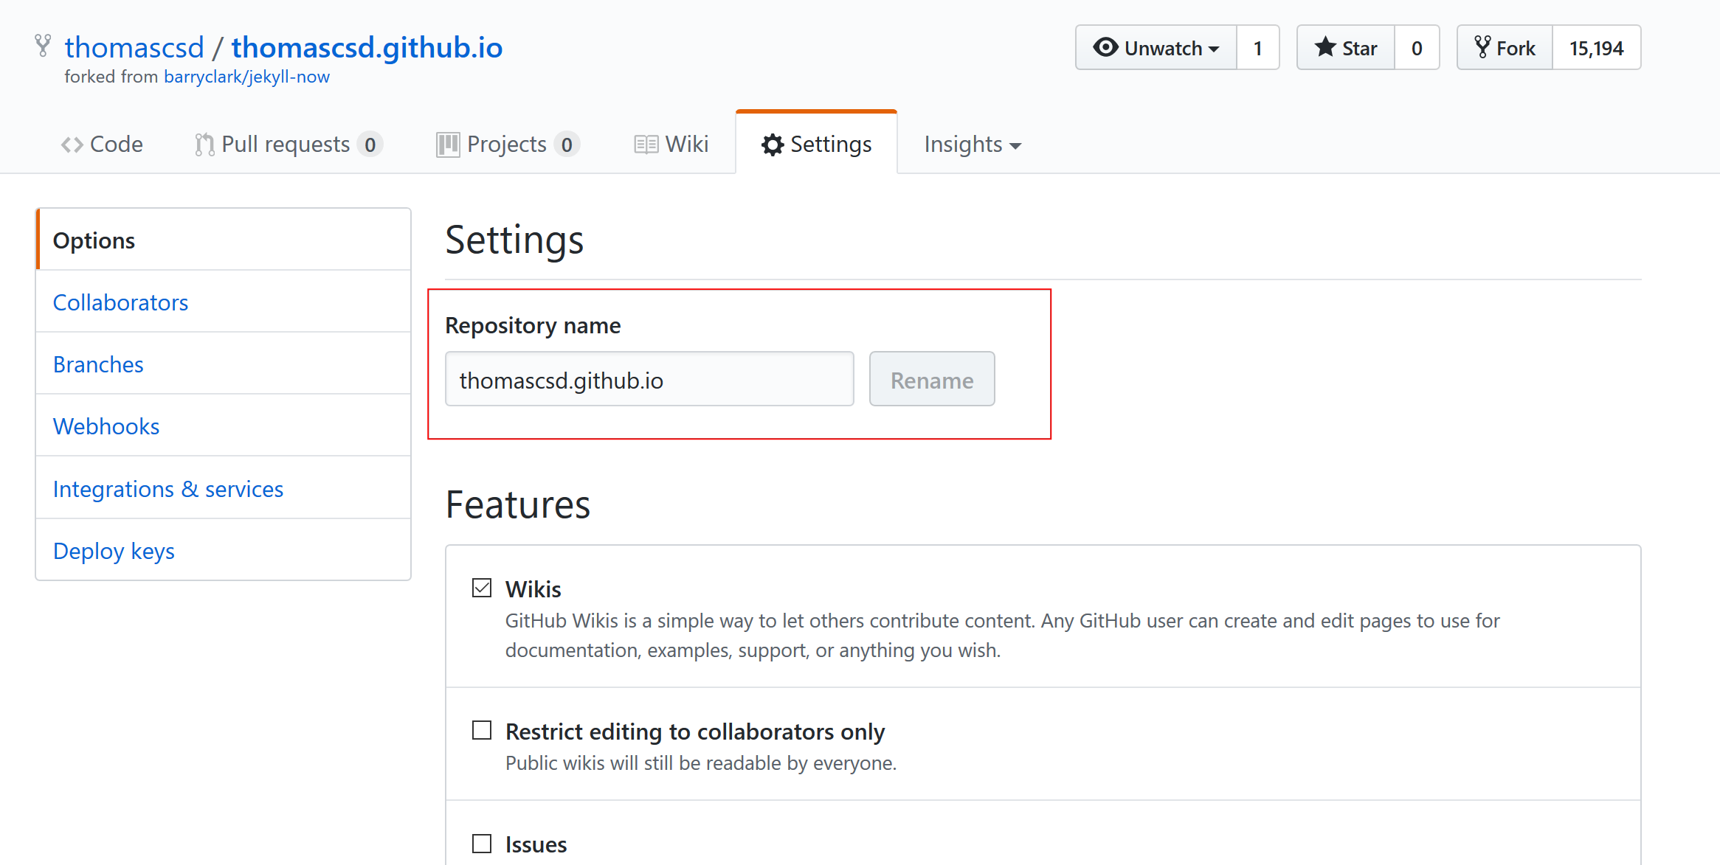Open the Fork count 15,194
1720x865 pixels.
[x=1596, y=48]
